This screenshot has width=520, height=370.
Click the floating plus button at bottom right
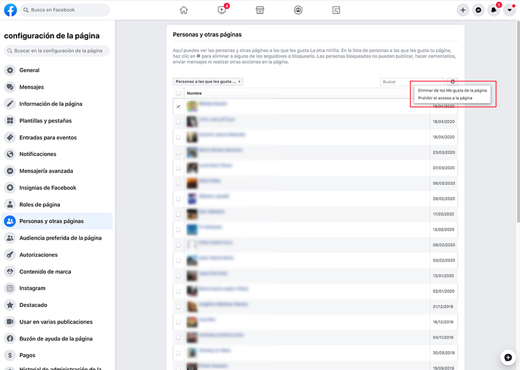click(507, 357)
